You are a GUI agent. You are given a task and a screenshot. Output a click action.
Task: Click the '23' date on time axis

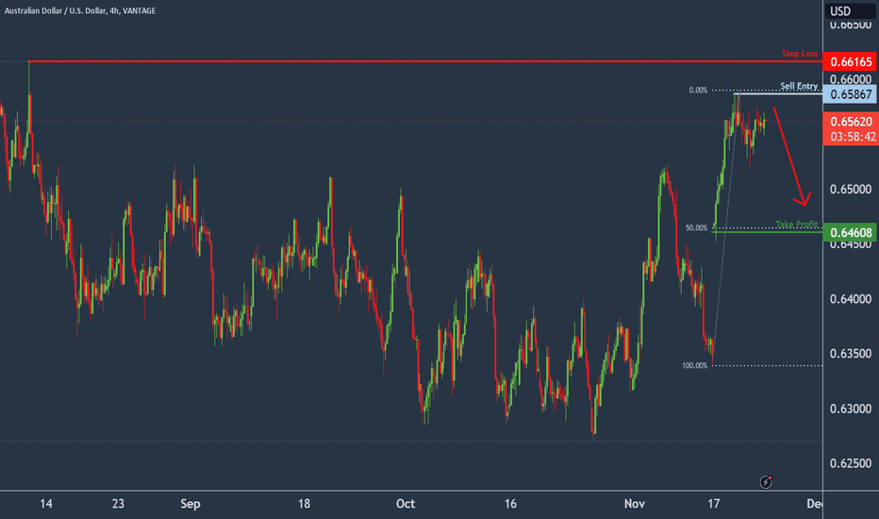point(118,504)
